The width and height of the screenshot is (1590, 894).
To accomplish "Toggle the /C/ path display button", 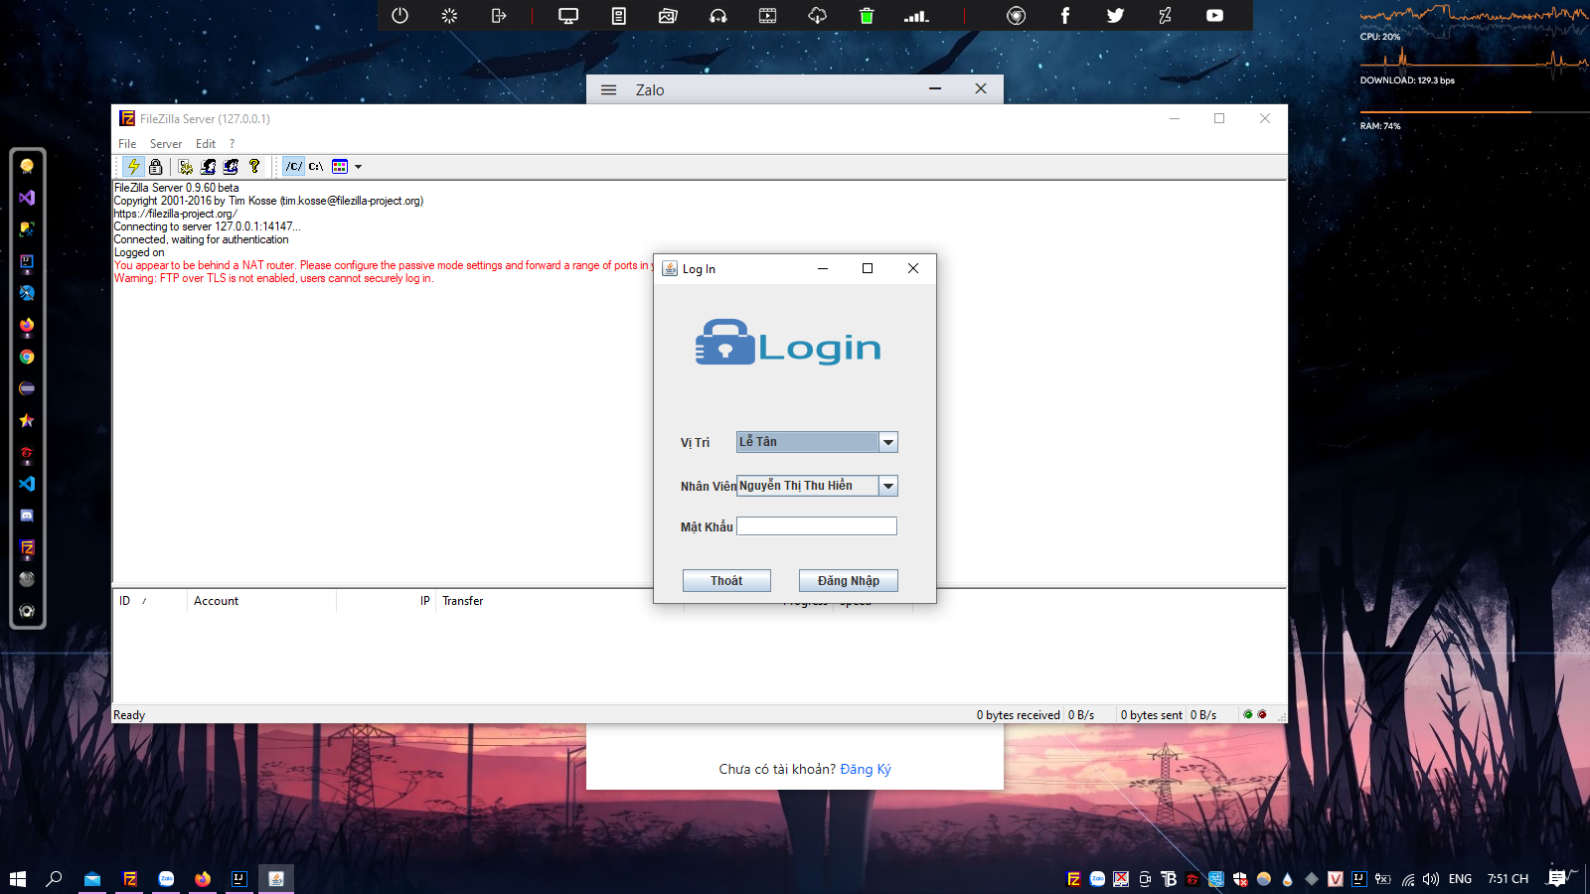I will [x=294, y=166].
